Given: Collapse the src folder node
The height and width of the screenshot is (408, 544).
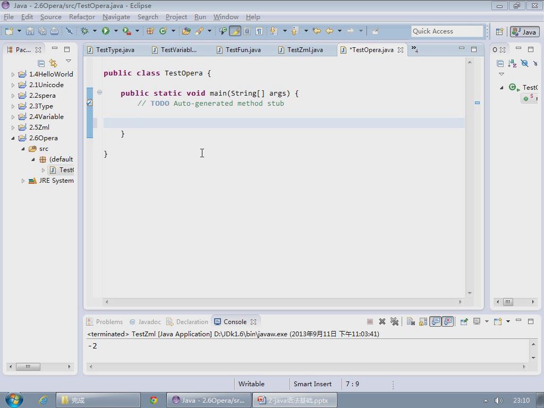Looking at the screenshot, I should [x=23, y=149].
